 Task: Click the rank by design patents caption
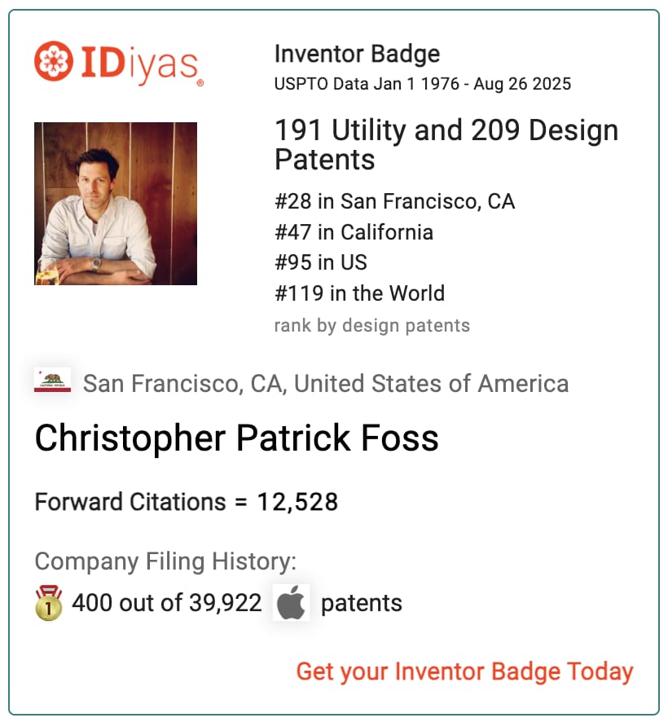[x=372, y=325]
